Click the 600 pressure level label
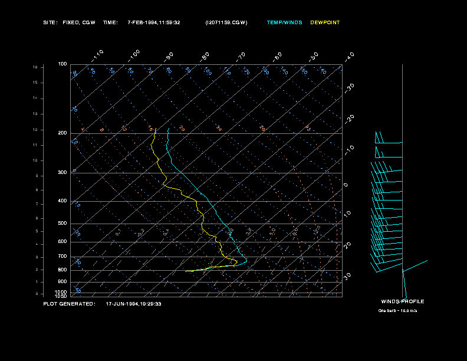The image size is (467, 361). point(63,242)
